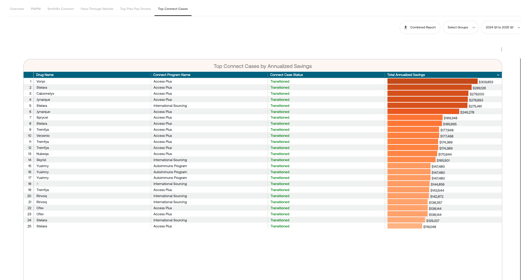Open the Select Groups dropdown
The height and width of the screenshot is (280, 521).
(x=460, y=27)
